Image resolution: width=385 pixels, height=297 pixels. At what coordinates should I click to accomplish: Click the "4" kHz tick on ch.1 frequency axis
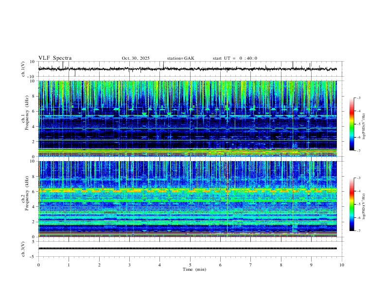pos(34,127)
